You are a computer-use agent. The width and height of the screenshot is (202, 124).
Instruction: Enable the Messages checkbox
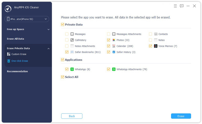click(x=67, y=34)
